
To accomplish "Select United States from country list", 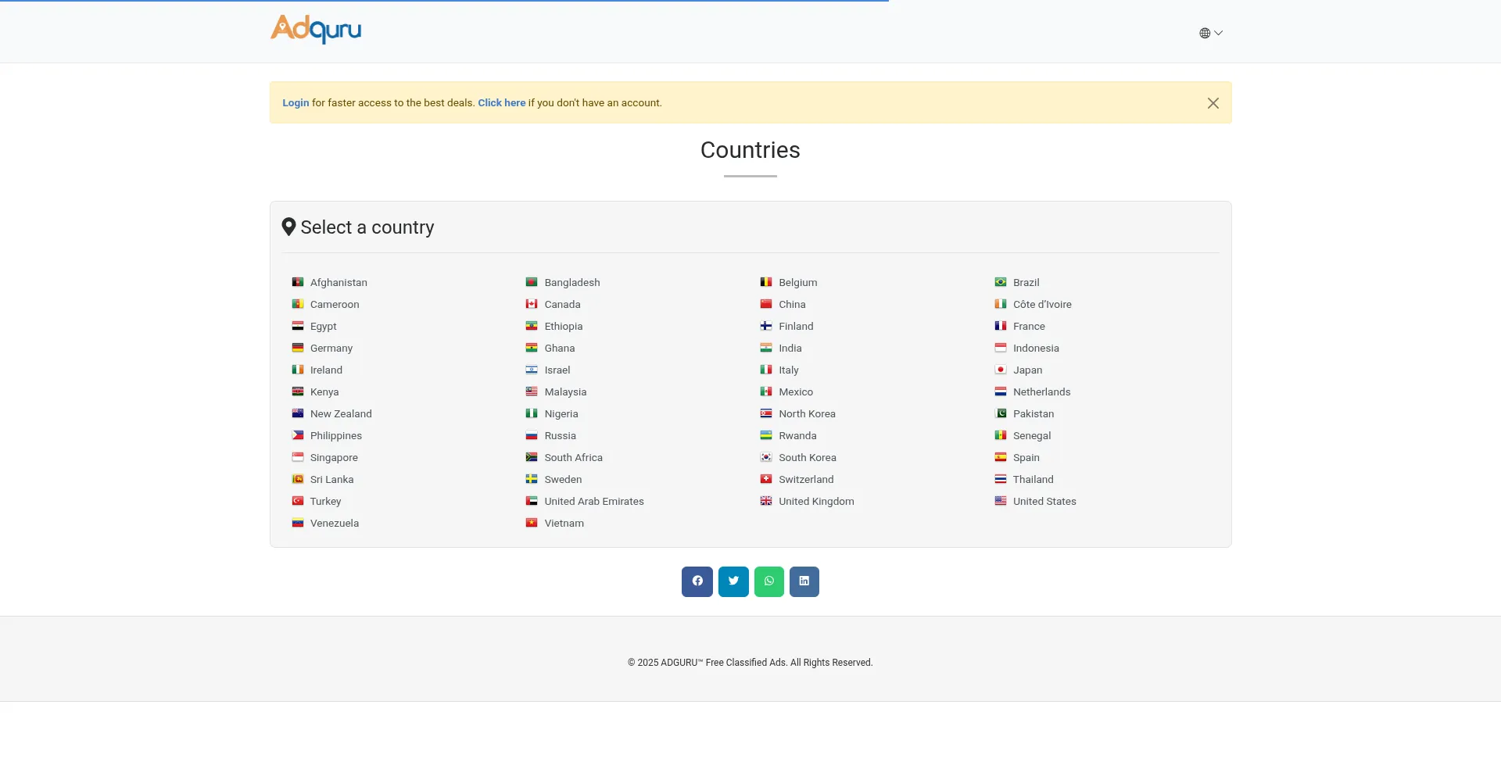I will 1044,502.
